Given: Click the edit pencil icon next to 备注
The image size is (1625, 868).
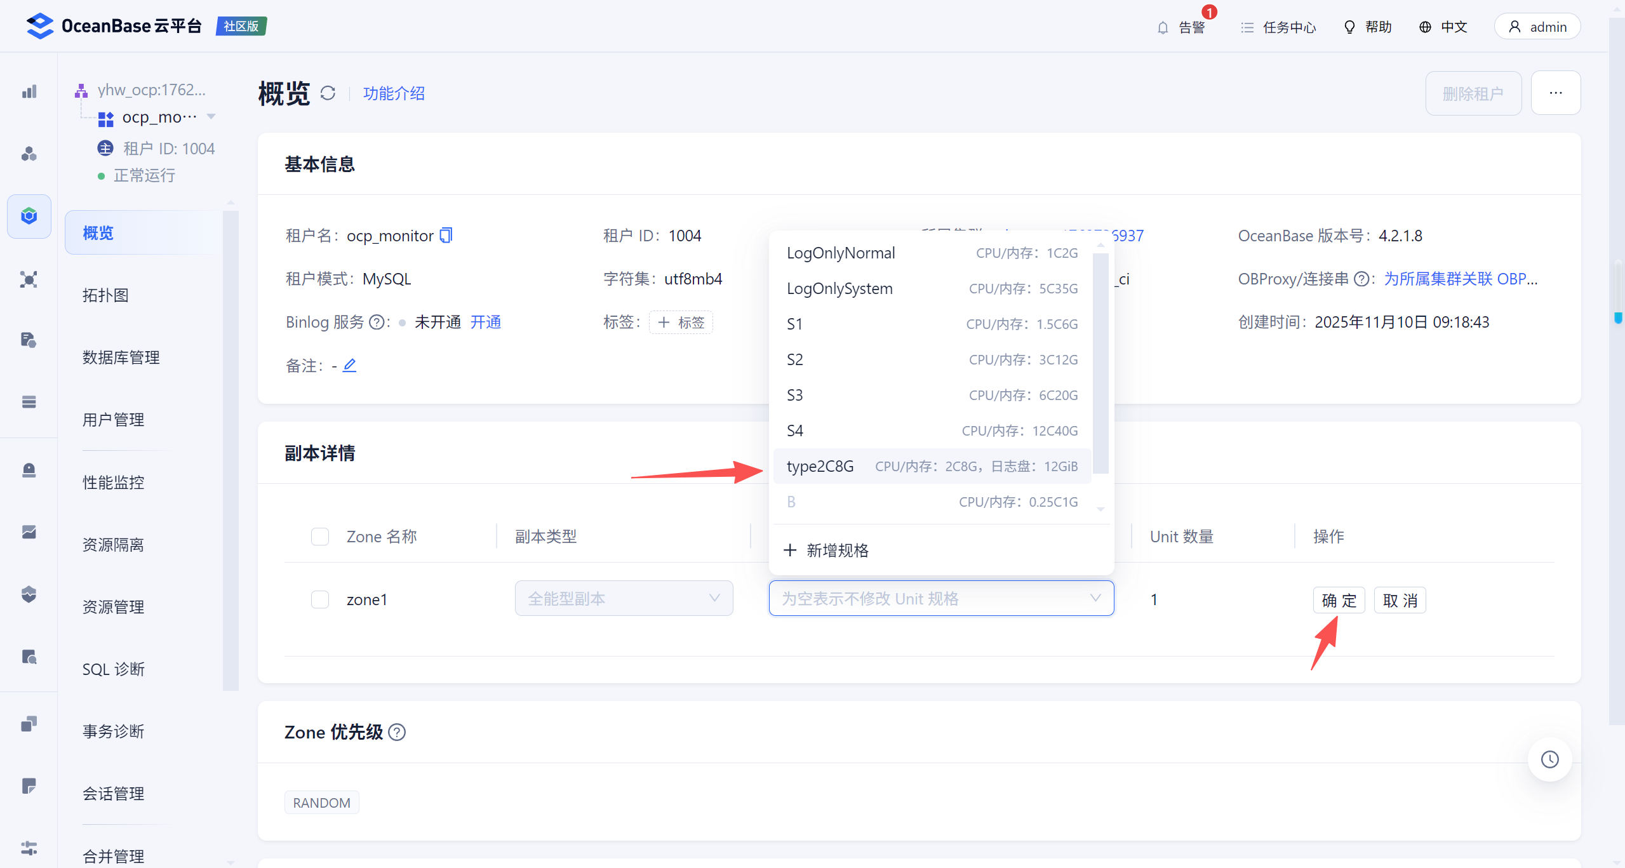Looking at the screenshot, I should (x=350, y=365).
